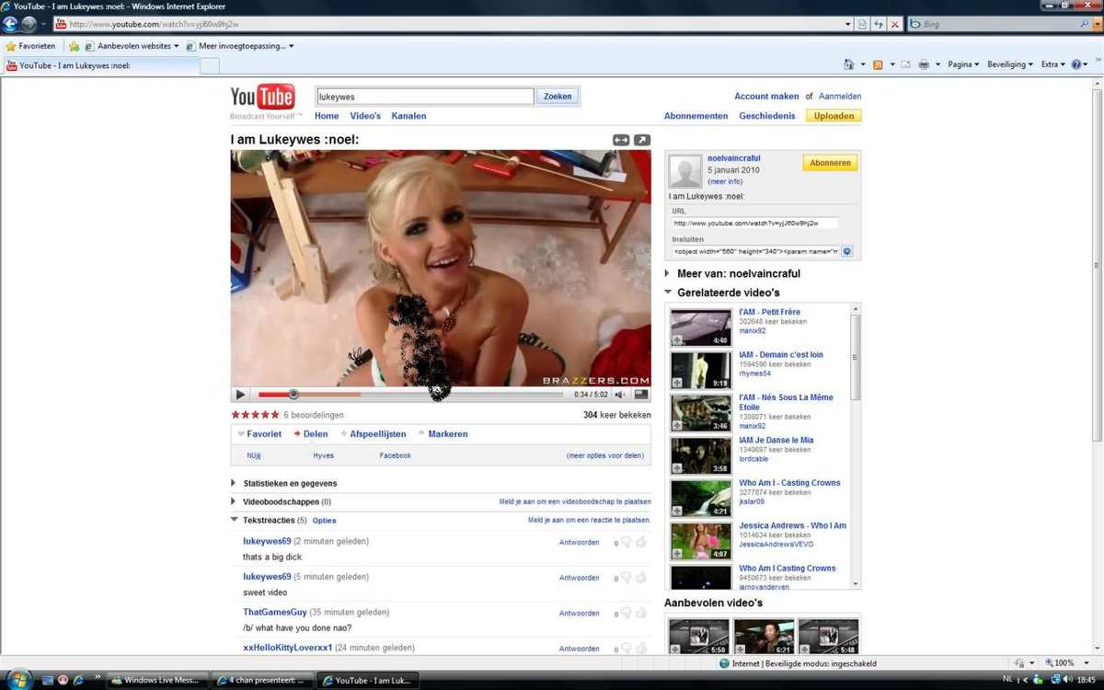The height and width of the screenshot is (690, 1104).
Task: Click thumbs down on the ThatGamesGuy comment
Action: pyautogui.click(x=626, y=613)
